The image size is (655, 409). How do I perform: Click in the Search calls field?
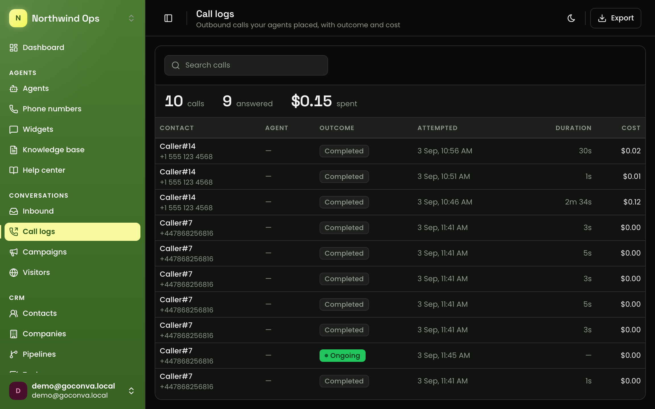point(246,65)
